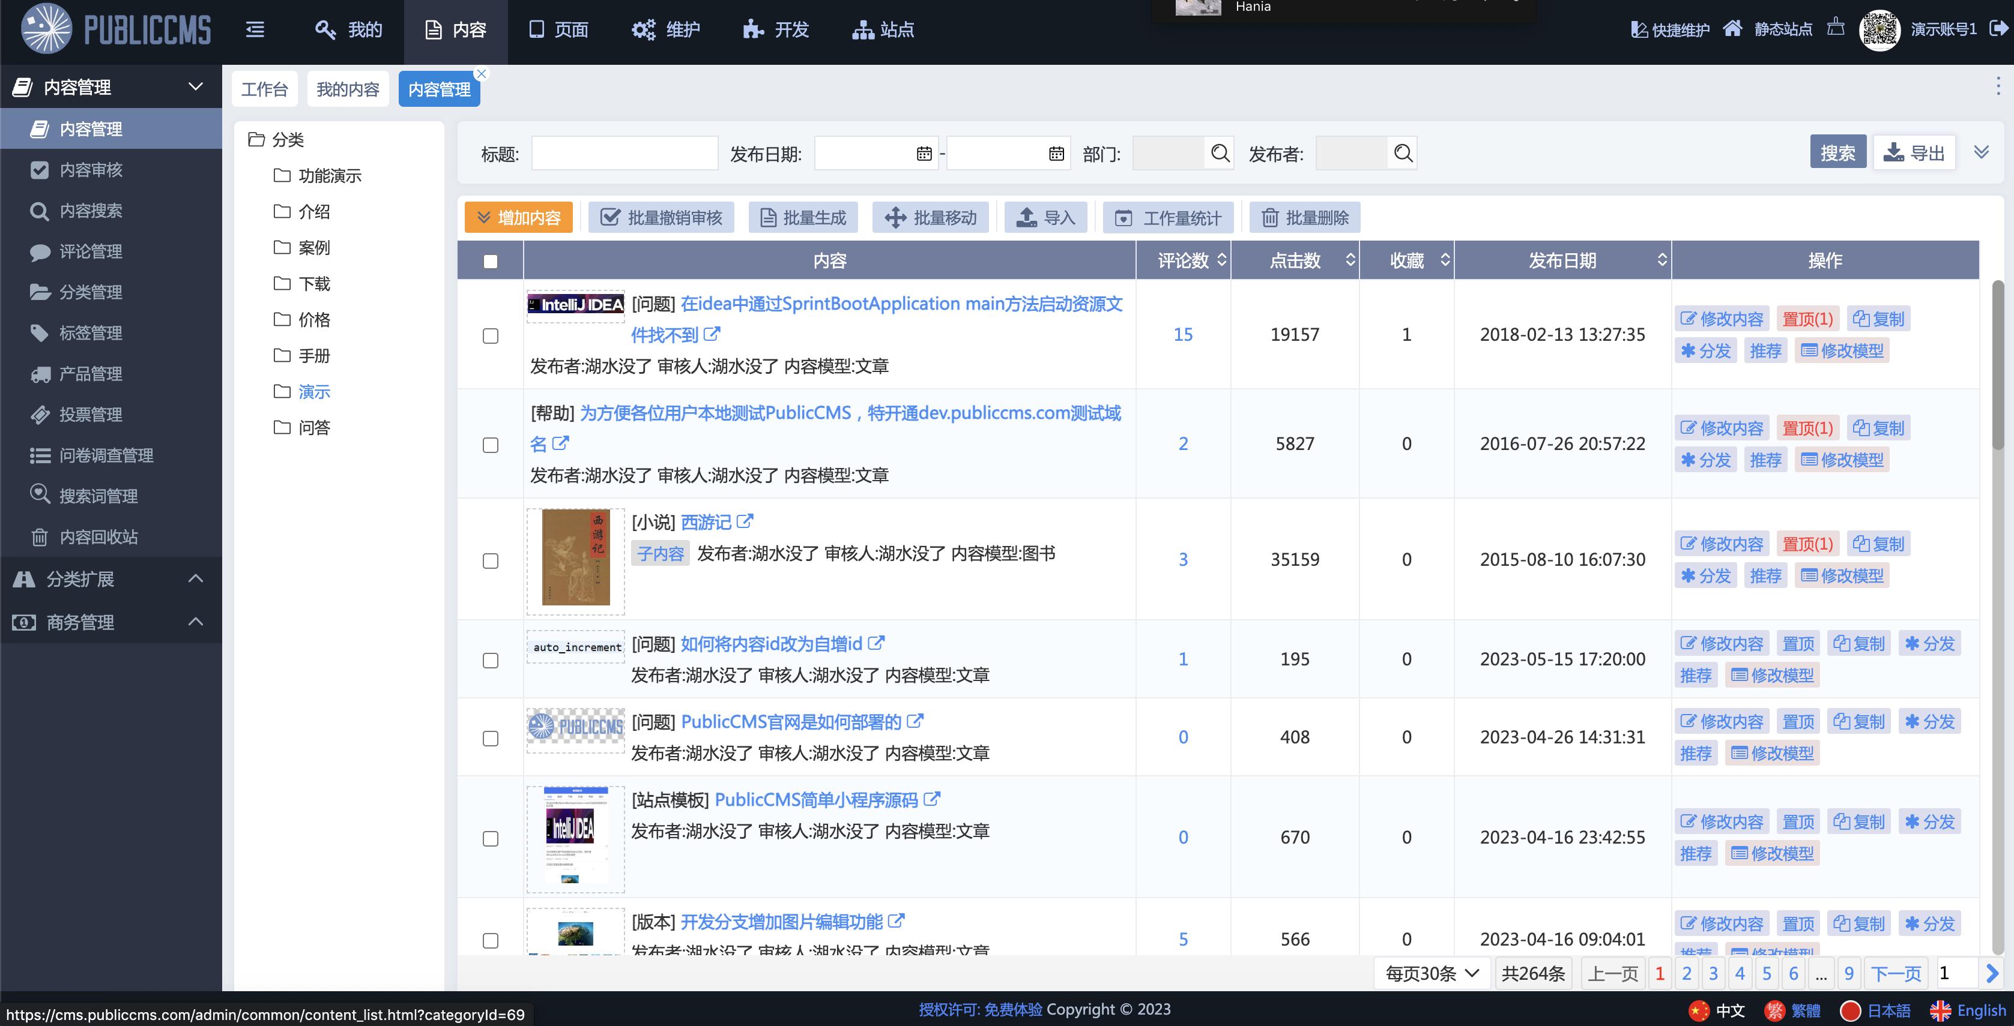Open the 页面 top menu
The width and height of the screenshot is (2014, 1026).
pos(558,29)
